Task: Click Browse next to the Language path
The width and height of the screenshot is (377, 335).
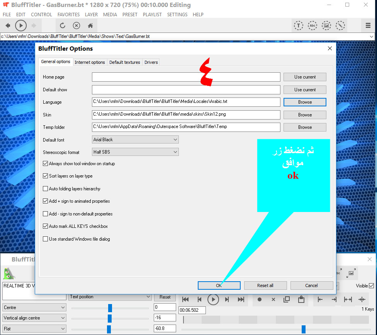Action: [x=305, y=102]
